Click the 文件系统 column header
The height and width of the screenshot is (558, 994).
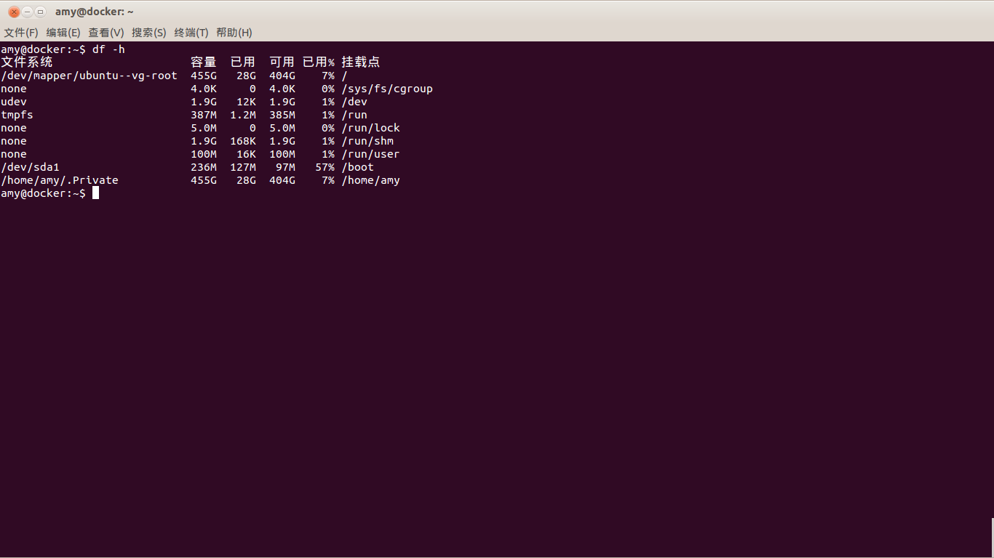click(x=27, y=62)
